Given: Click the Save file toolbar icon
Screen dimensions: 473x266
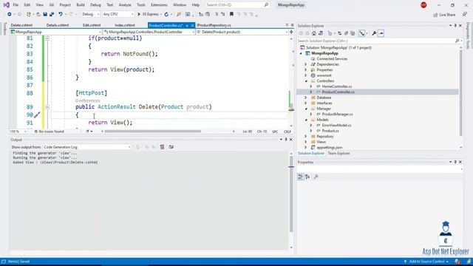Looking at the screenshot, I should [45, 14].
